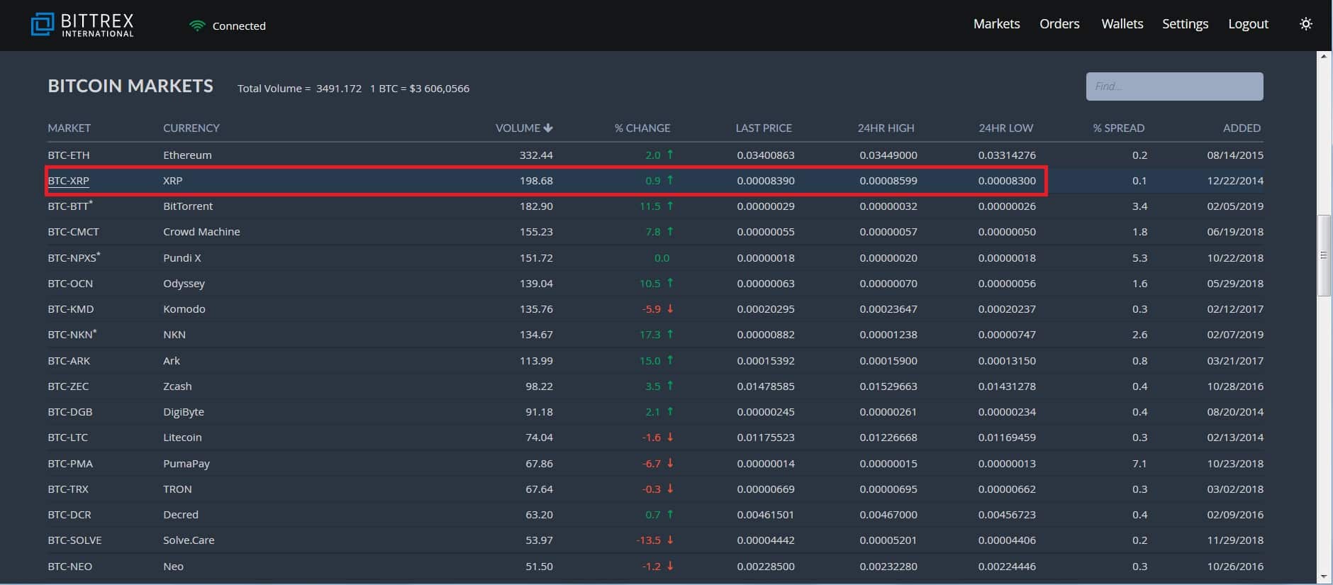Sort by the CURRENCY column header
This screenshot has height=585, width=1333.
tap(191, 128)
